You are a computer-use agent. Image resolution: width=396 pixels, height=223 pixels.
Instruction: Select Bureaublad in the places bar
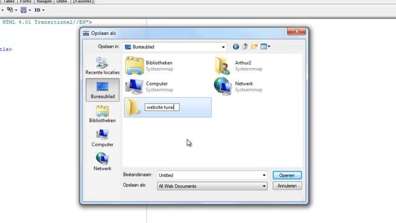[103, 90]
